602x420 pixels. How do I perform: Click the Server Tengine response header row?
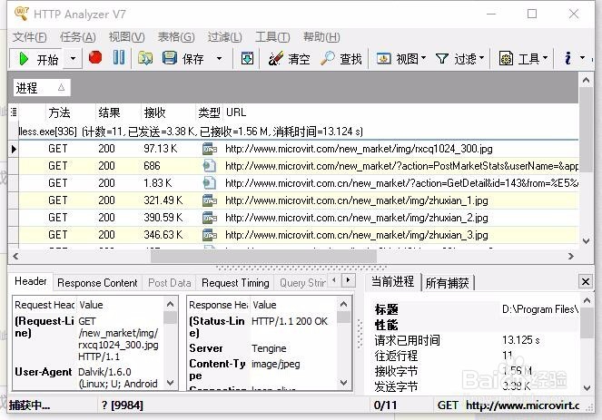[262, 348]
